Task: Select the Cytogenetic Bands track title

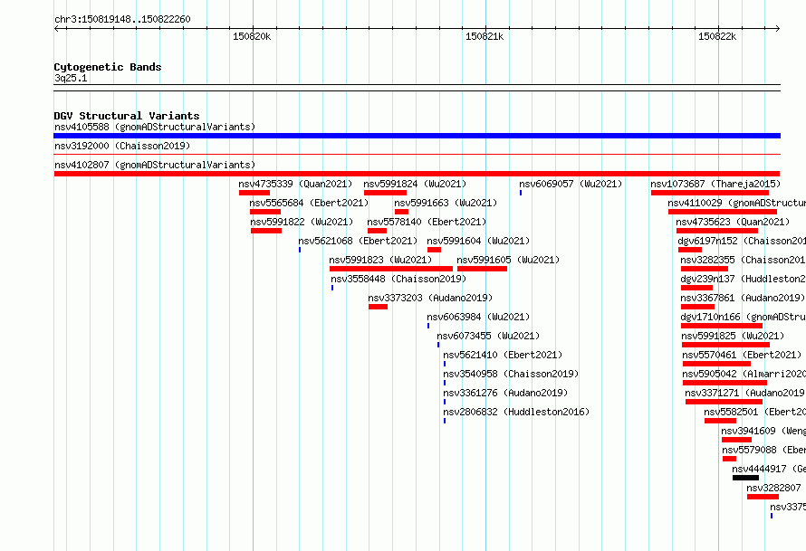Action: tap(108, 67)
